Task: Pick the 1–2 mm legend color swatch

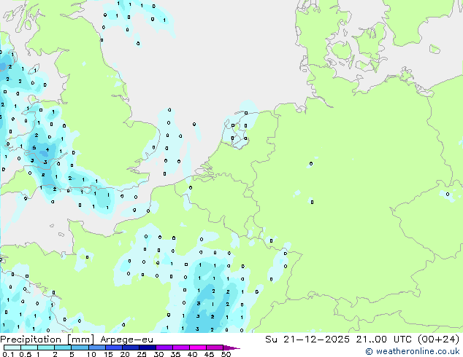Action: pyautogui.click(x=46, y=348)
